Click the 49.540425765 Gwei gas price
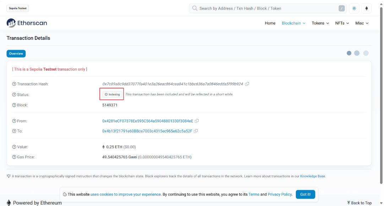The width and height of the screenshot is (384, 206). pos(119,157)
